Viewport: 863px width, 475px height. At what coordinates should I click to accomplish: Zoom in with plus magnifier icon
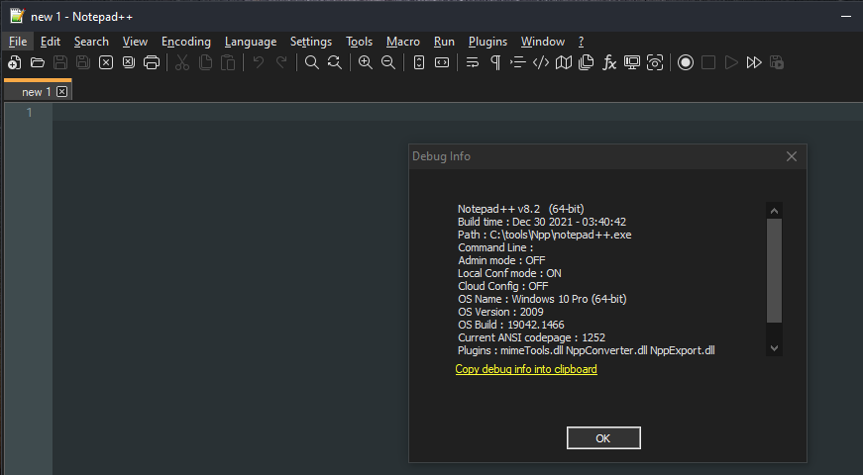365,62
